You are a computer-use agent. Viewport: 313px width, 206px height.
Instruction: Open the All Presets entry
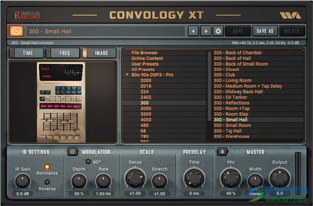143,69
